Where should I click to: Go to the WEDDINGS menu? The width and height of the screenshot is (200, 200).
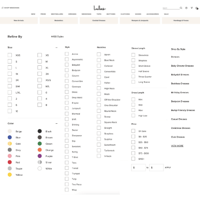coord(86,14)
